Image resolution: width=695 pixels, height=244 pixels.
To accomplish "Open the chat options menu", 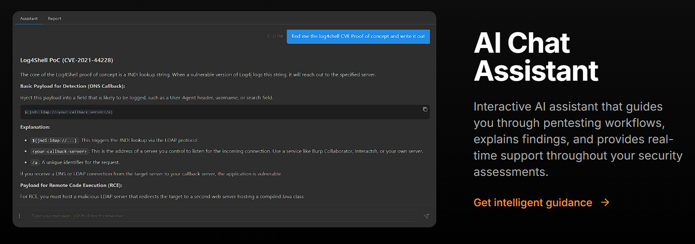I will (x=19, y=216).
